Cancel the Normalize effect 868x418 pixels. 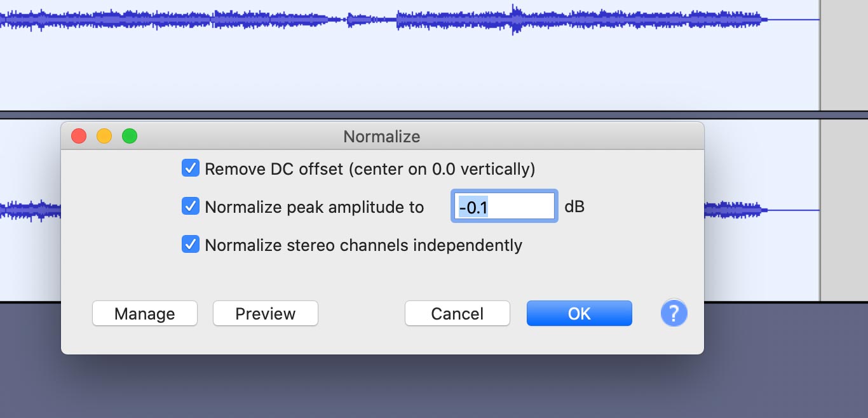458,313
